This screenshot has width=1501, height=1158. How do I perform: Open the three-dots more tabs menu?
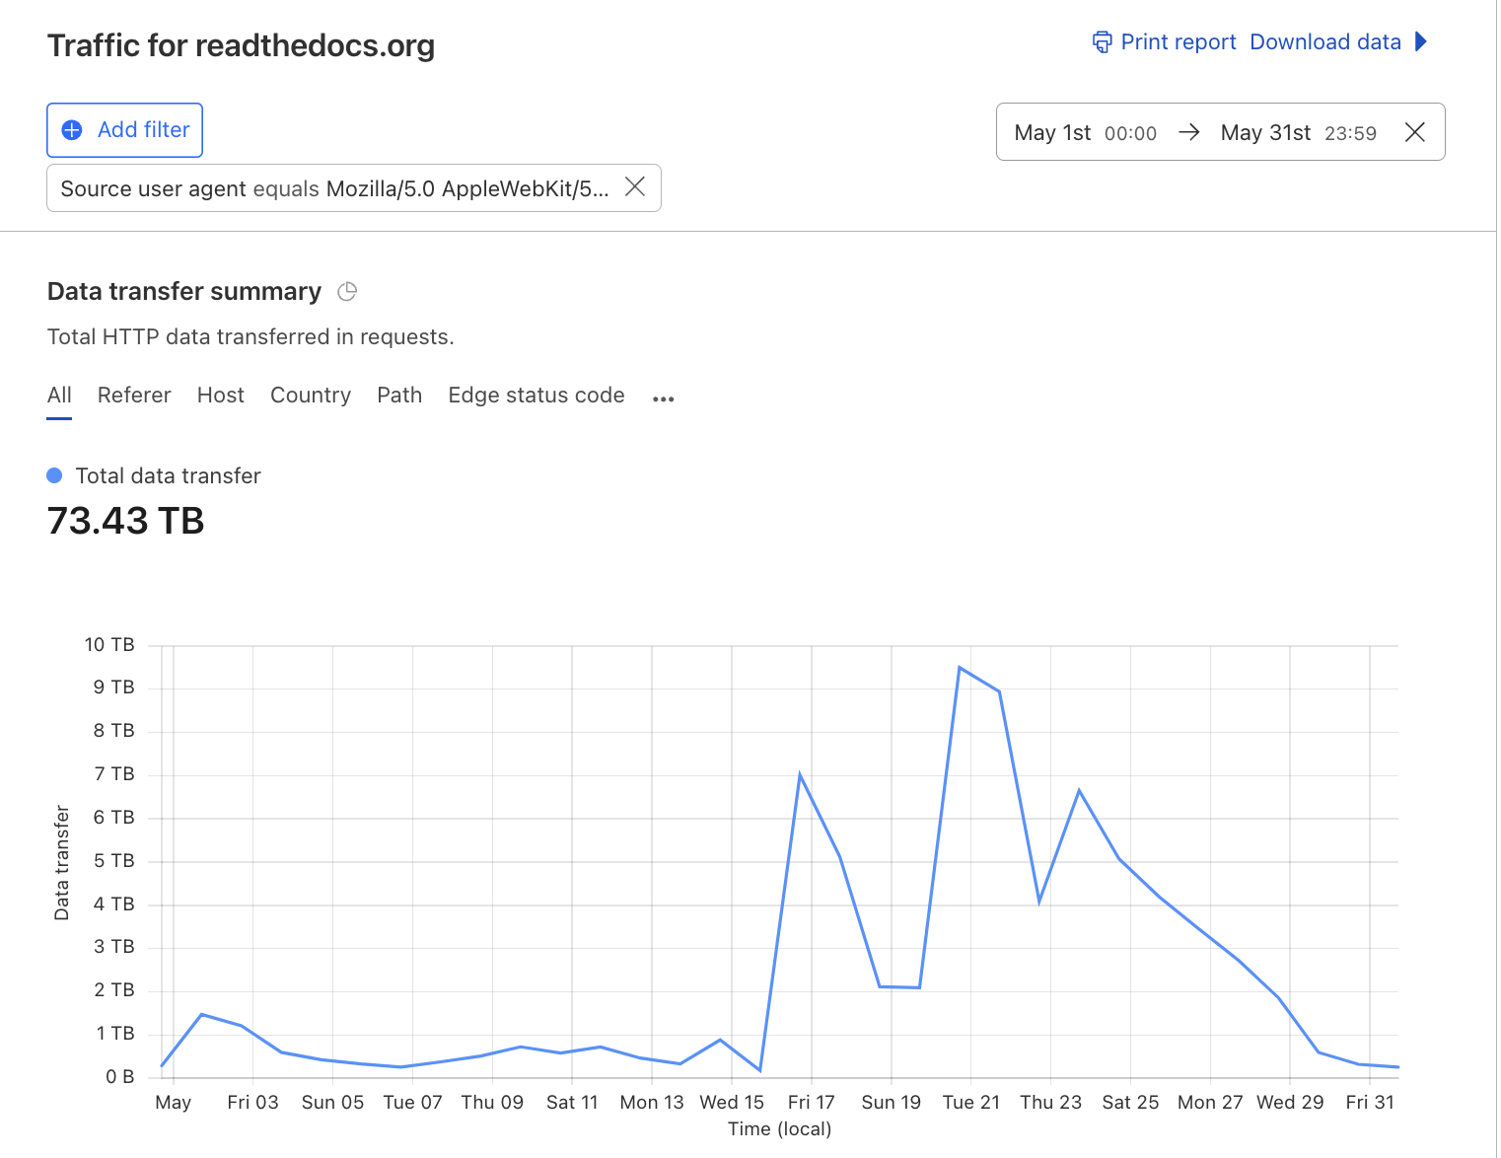point(663,398)
